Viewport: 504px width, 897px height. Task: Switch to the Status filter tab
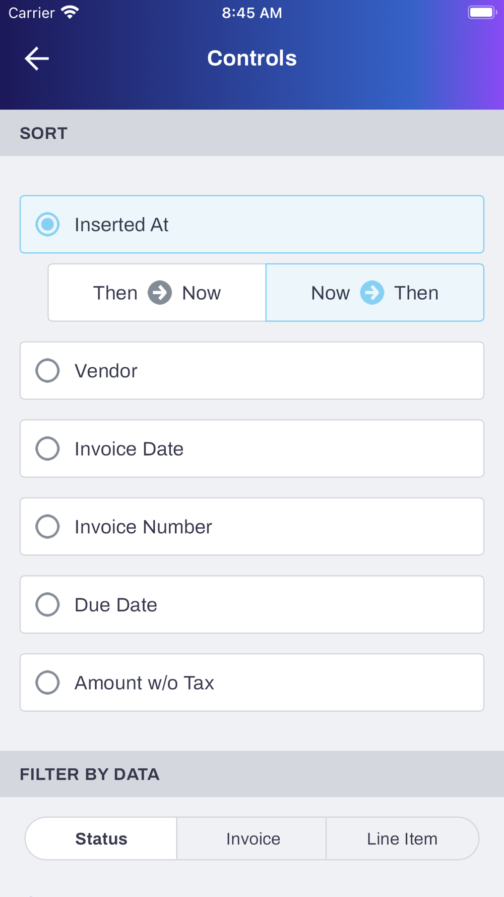tap(101, 838)
